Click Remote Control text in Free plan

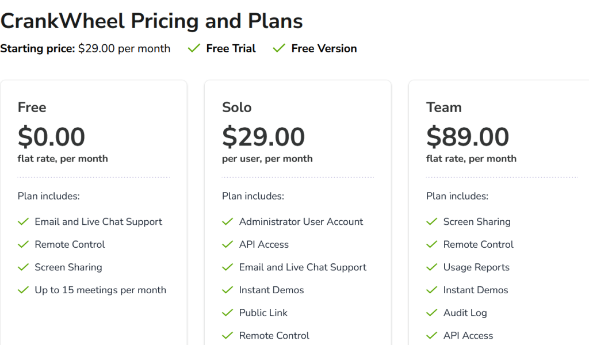pyautogui.click(x=70, y=244)
